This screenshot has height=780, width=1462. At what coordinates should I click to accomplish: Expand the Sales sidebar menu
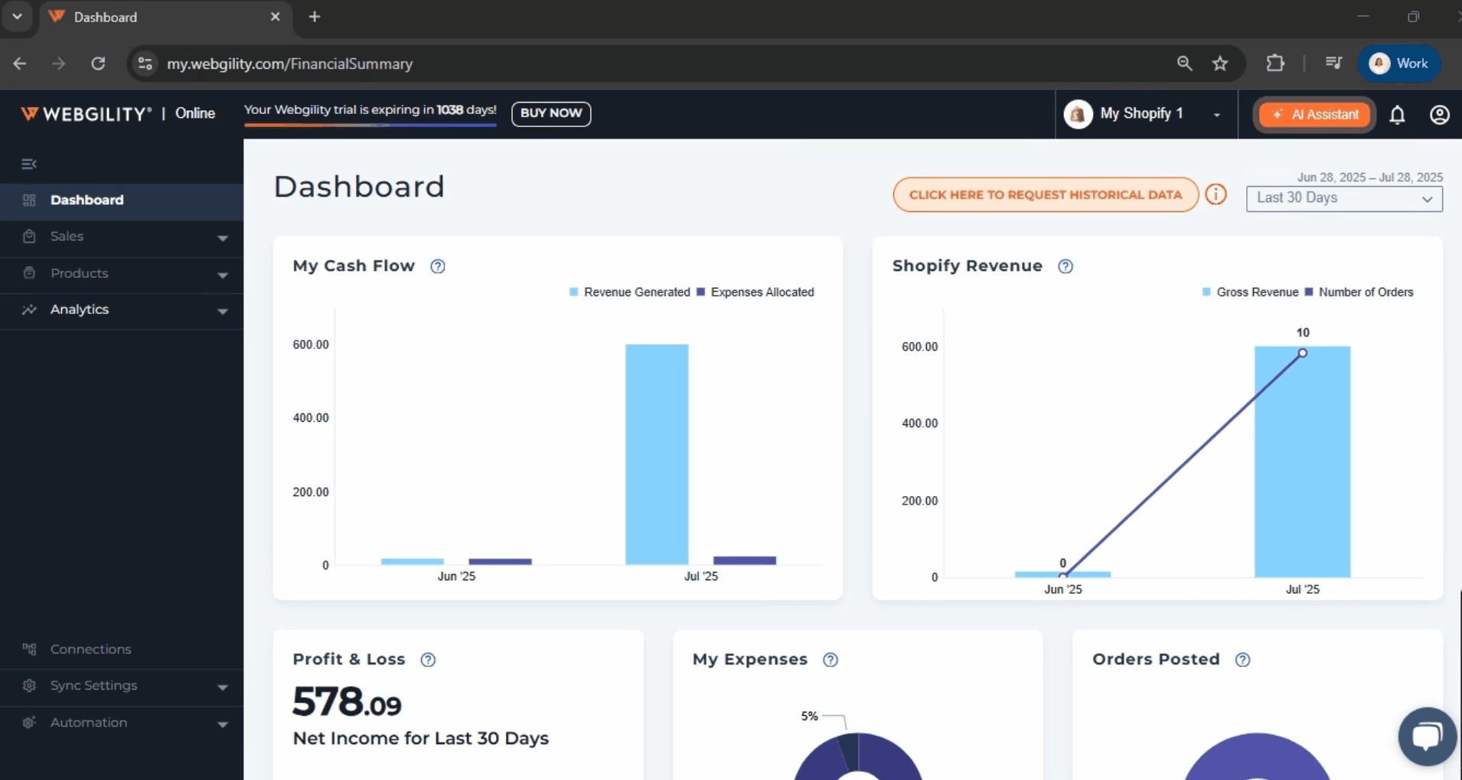(122, 237)
